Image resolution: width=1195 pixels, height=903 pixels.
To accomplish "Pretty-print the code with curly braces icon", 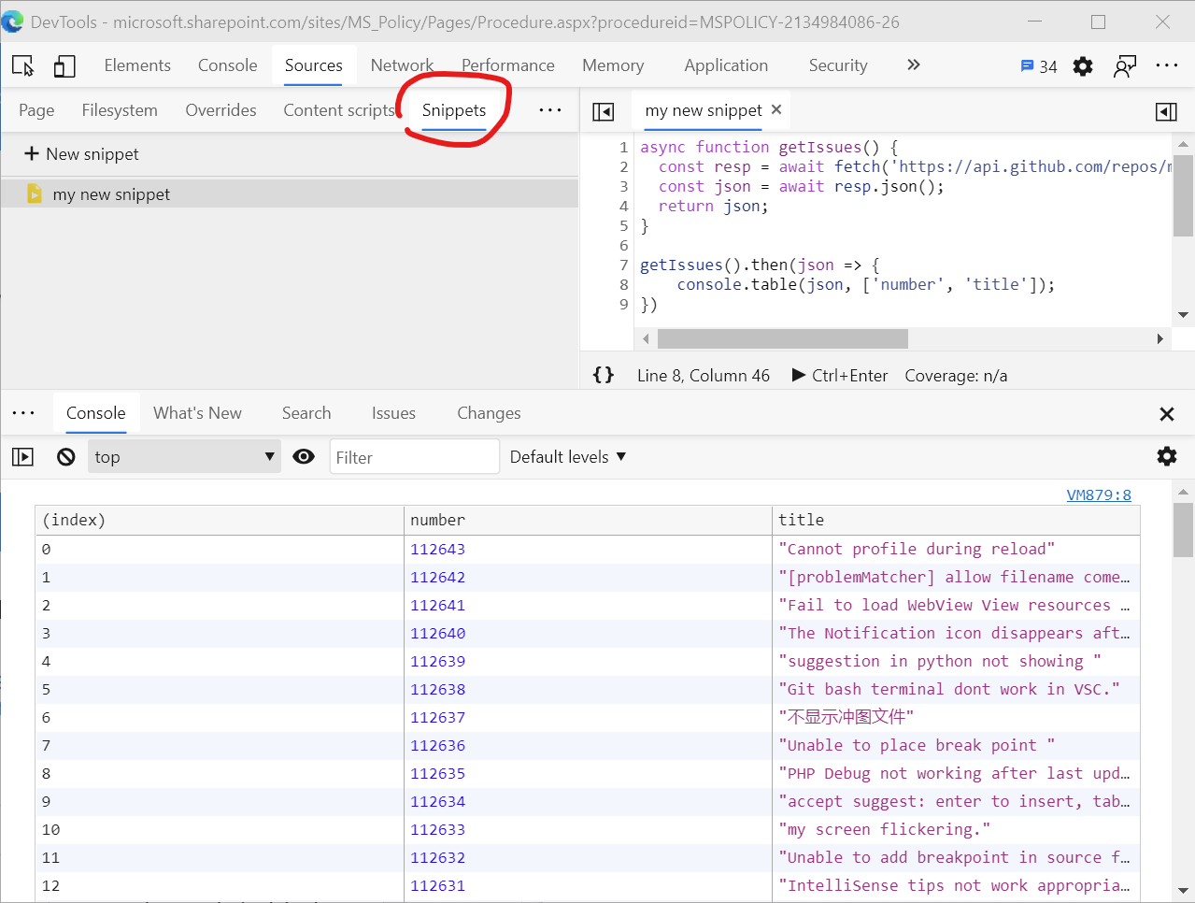I will click(x=604, y=375).
